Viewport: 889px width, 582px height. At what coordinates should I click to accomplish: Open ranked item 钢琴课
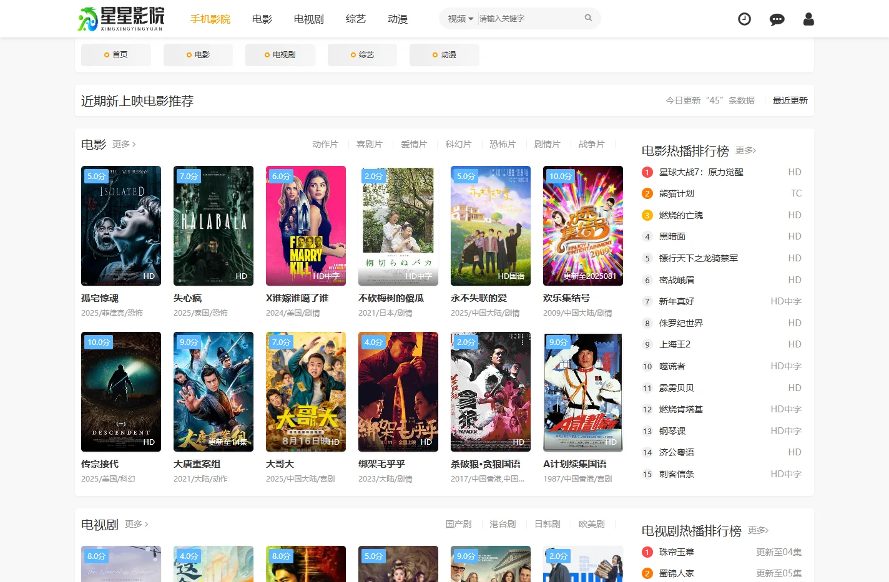672,431
